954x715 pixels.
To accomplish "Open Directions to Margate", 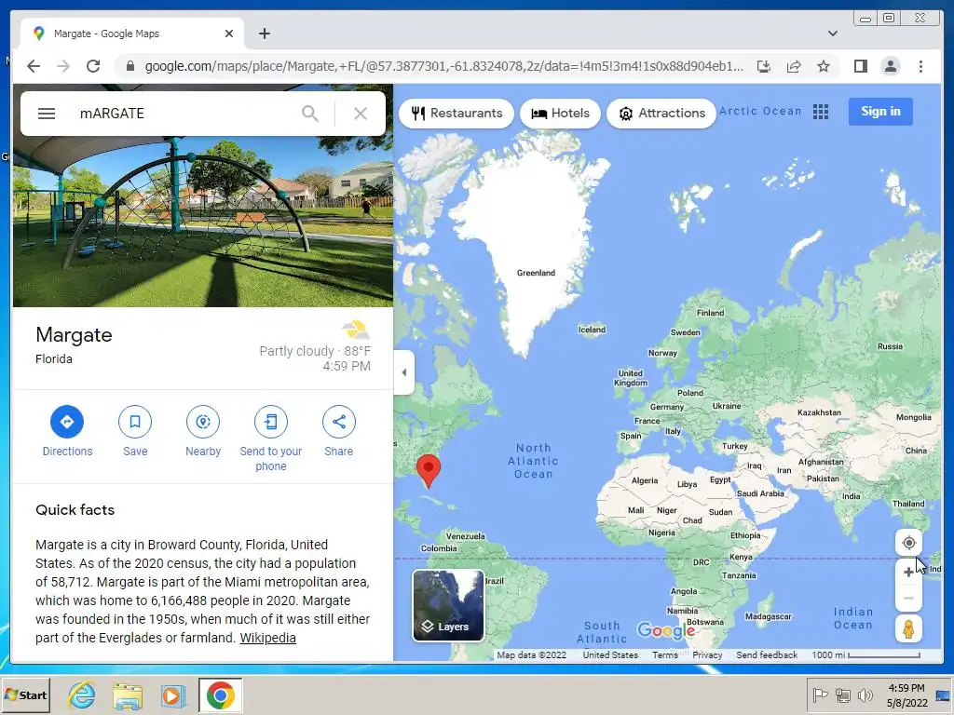I will tap(67, 431).
